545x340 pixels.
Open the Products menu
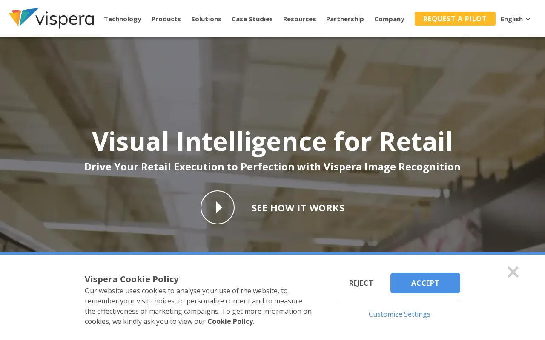(x=166, y=19)
